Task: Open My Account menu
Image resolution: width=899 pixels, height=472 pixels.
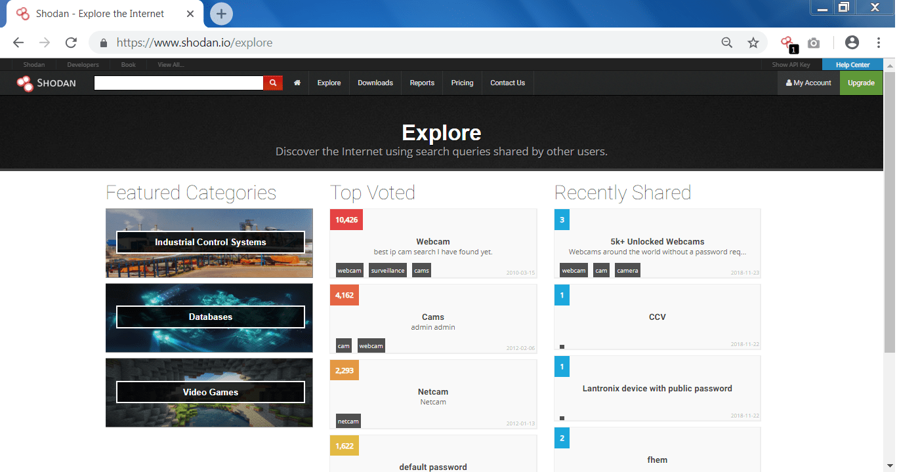Action: (x=808, y=83)
